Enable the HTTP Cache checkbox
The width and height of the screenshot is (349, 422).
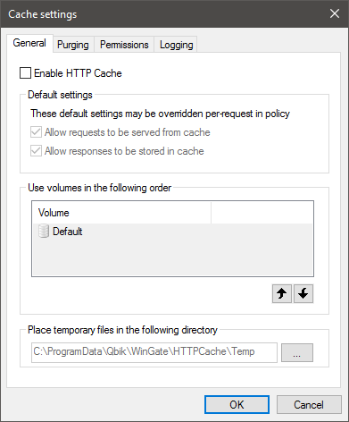coord(25,73)
